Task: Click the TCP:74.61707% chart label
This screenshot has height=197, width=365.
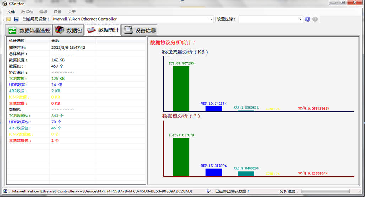Action: coord(181,135)
